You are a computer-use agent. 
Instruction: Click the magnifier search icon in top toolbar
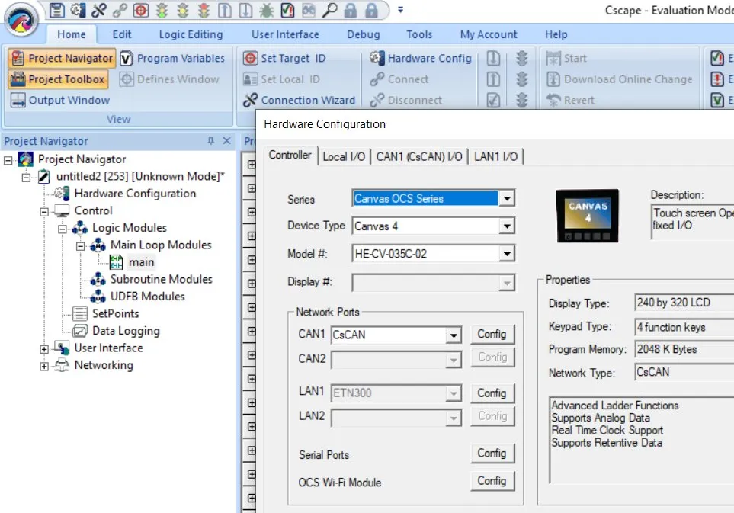(x=329, y=11)
